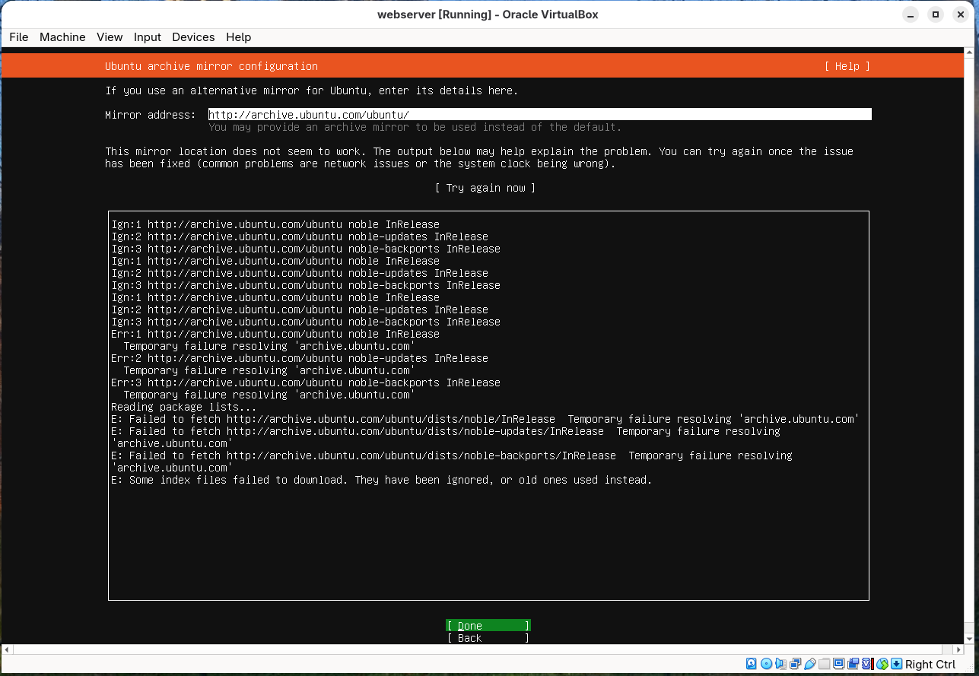Click the virtualization features indicator

coord(866,664)
